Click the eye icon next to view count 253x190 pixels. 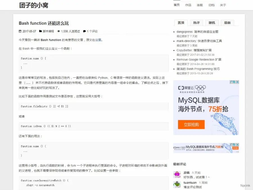point(58,31)
